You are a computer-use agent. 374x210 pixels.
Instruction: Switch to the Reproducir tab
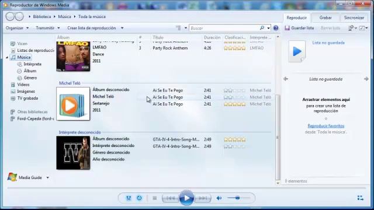tap(296, 17)
